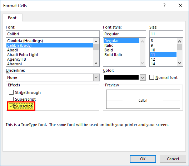This screenshot has height=166, width=189.
Task: Close the Format Cells dialog
Action: pos(180,5)
